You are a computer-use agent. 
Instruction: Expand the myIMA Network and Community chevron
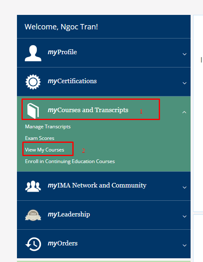coord(184,187)
